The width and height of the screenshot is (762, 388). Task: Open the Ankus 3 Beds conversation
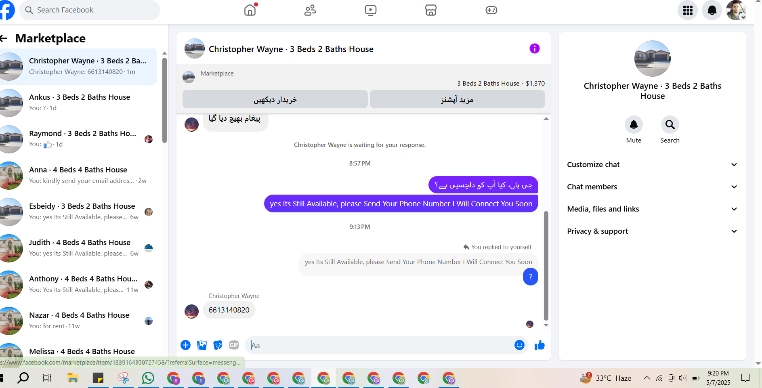[78, 103]
